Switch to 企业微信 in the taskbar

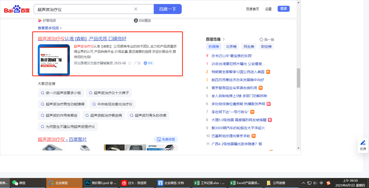[x=64, y=183]
